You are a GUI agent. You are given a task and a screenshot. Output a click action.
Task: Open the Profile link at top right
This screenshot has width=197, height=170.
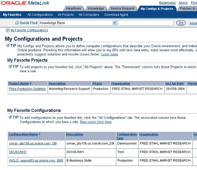click(194, 3)
